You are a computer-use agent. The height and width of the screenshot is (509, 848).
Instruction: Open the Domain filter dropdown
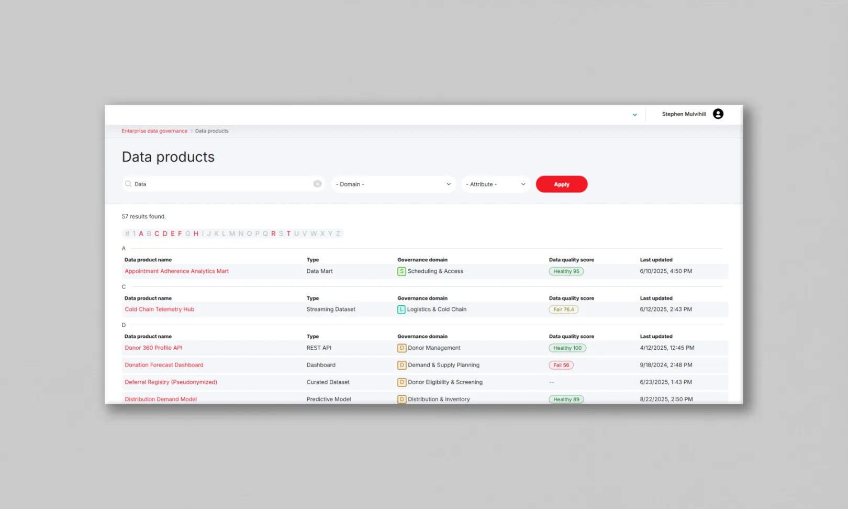393,184
